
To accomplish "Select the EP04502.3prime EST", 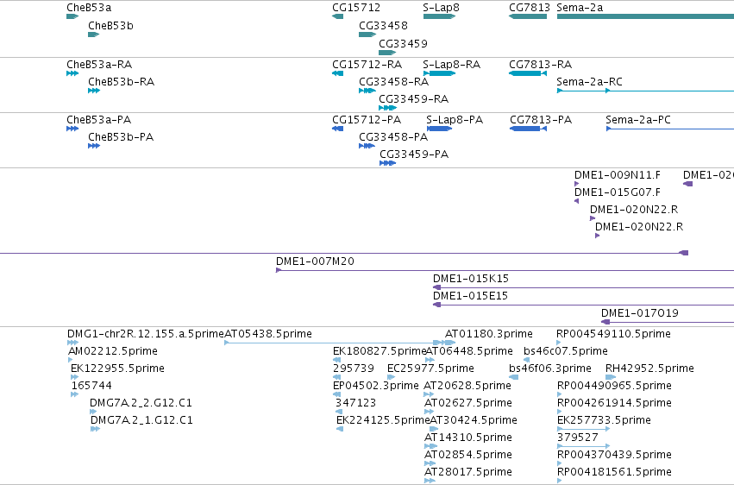I will coord(336,394).
